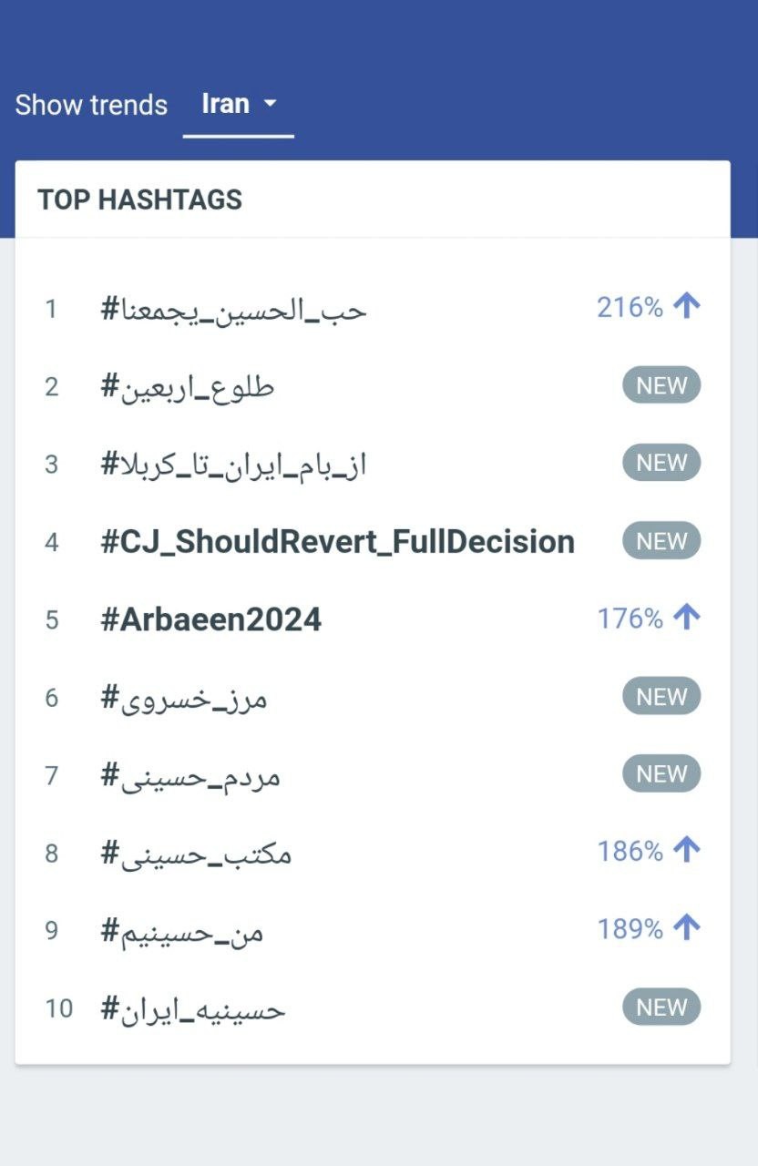The image size is (758, 1166).
Task: Select the rank 7 hashtag
Action: 190,775
